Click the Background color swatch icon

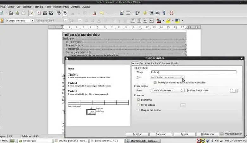coord(177,21)
